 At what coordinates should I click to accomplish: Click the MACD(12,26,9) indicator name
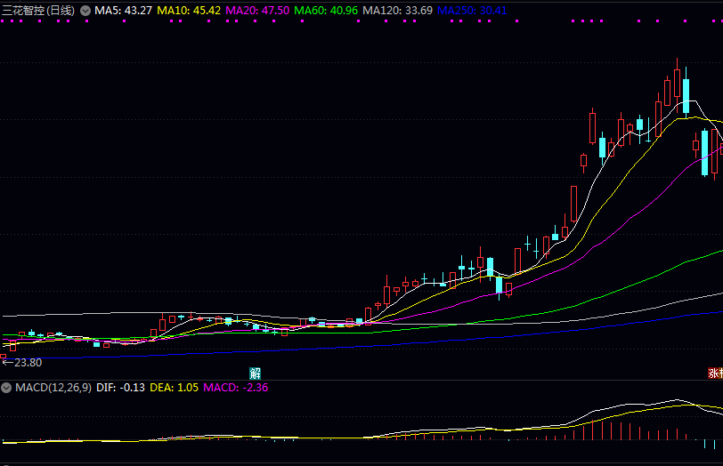53,388
